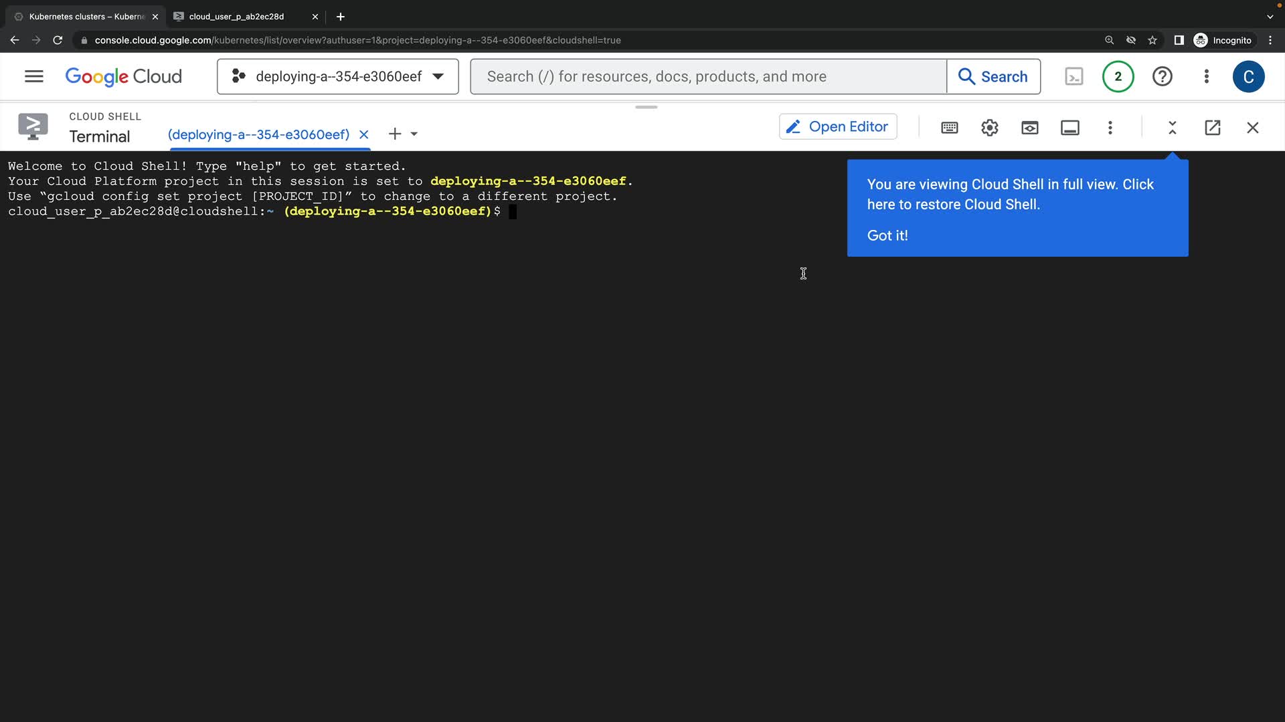Click the Web Preview icon

[x=1029, y=128]
